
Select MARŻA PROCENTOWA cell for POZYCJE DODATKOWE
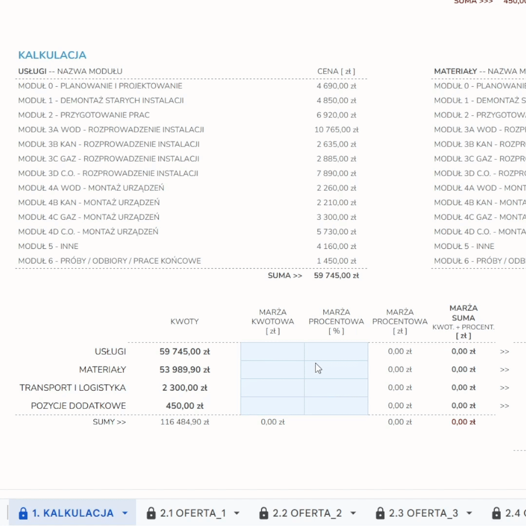click(x=336, y=406)
